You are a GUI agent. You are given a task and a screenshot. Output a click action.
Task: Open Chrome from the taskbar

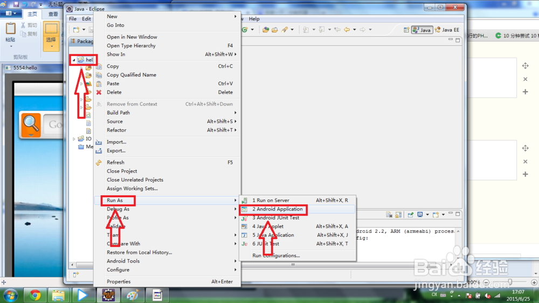click(x=34, y=295)
